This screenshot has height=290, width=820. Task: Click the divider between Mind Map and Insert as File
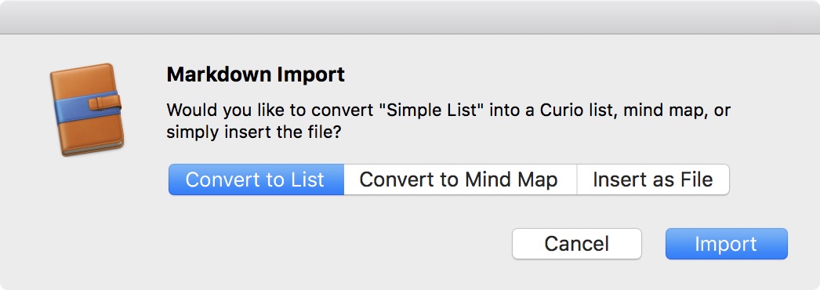coord(577,179)
